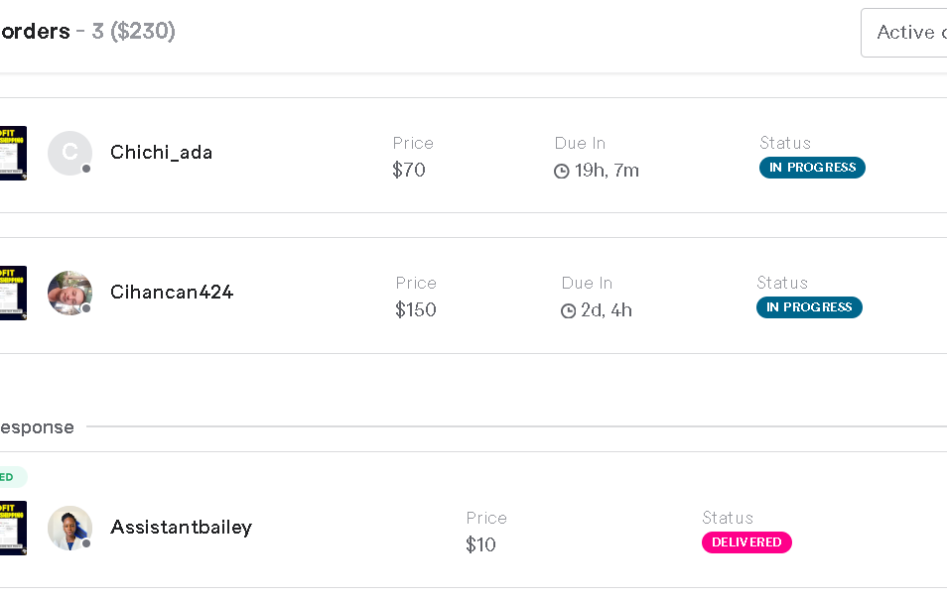Click Chichi_ada's gray avatar icon
This screenshot has height=599, width=947.
tap(69, 153)
